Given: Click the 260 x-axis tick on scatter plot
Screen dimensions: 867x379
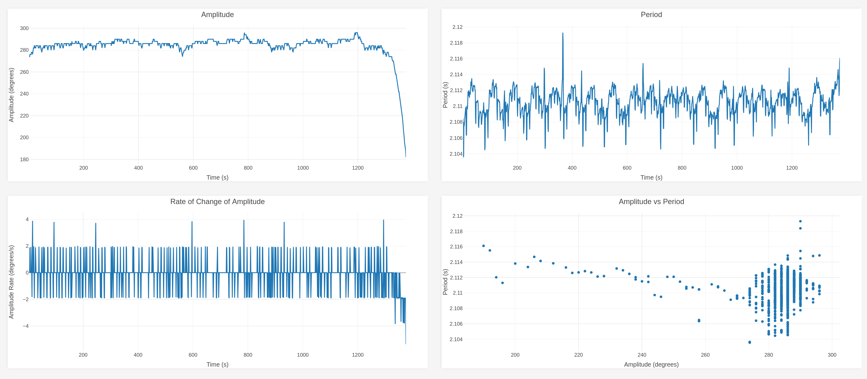Looking at the screenshot, I should point(705,355).
